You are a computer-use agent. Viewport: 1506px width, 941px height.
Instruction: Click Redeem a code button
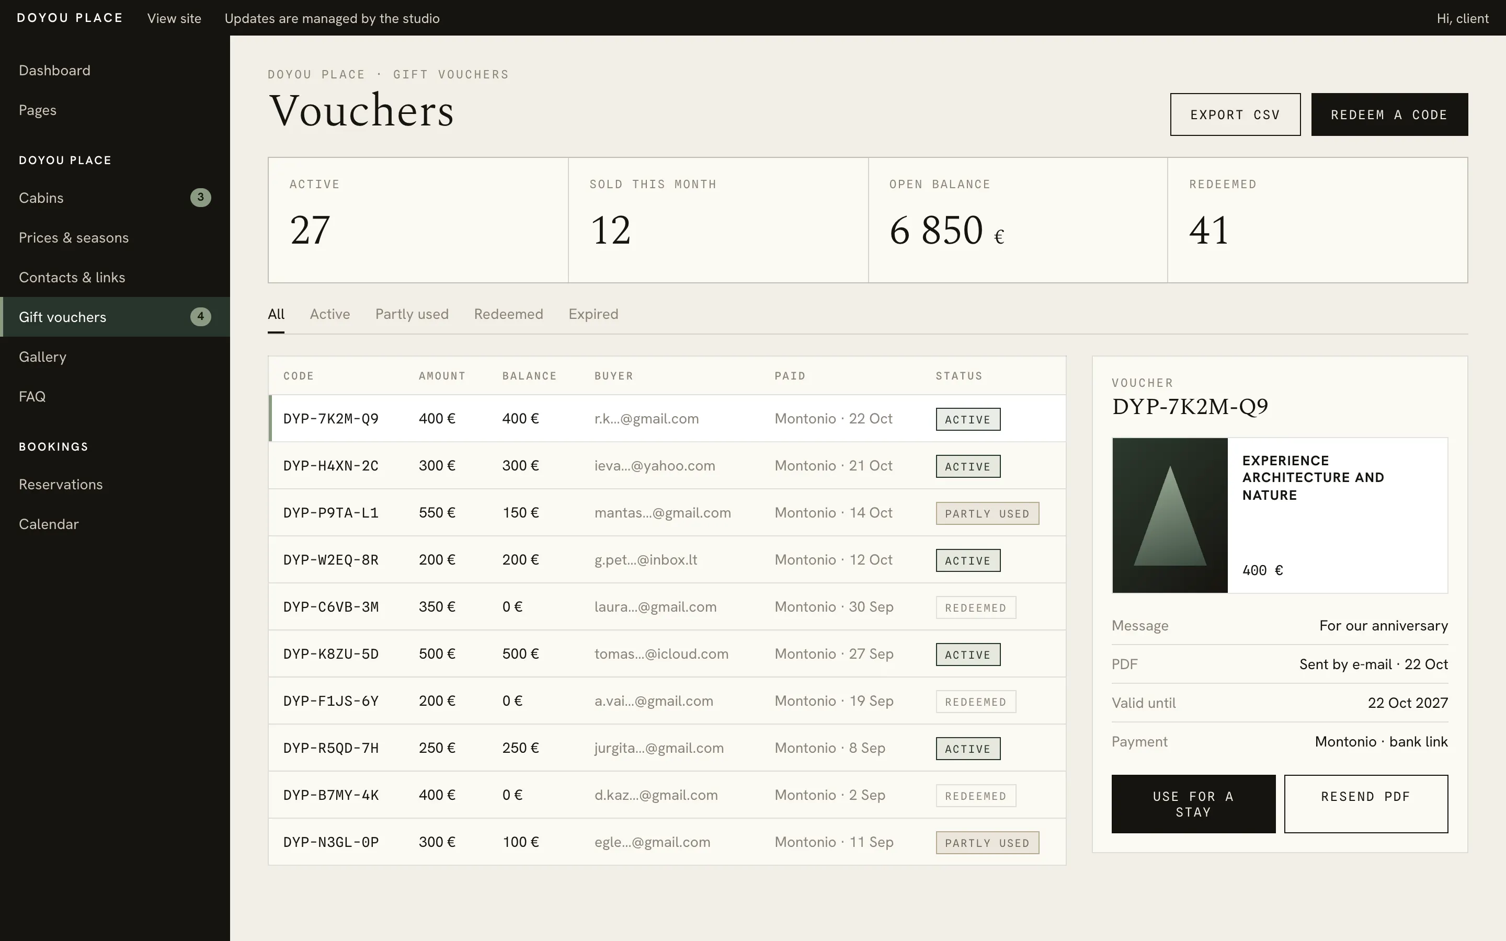[1389, 114]
